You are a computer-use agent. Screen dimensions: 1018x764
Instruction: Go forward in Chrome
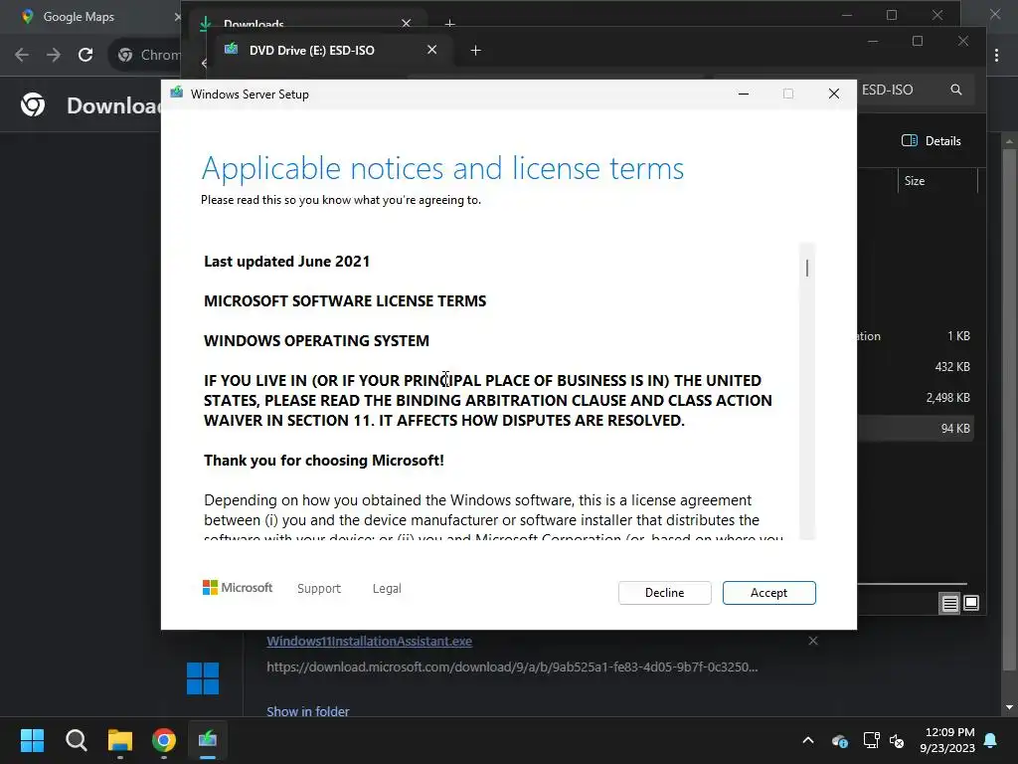pyautogui.click(x=54, y=56)
